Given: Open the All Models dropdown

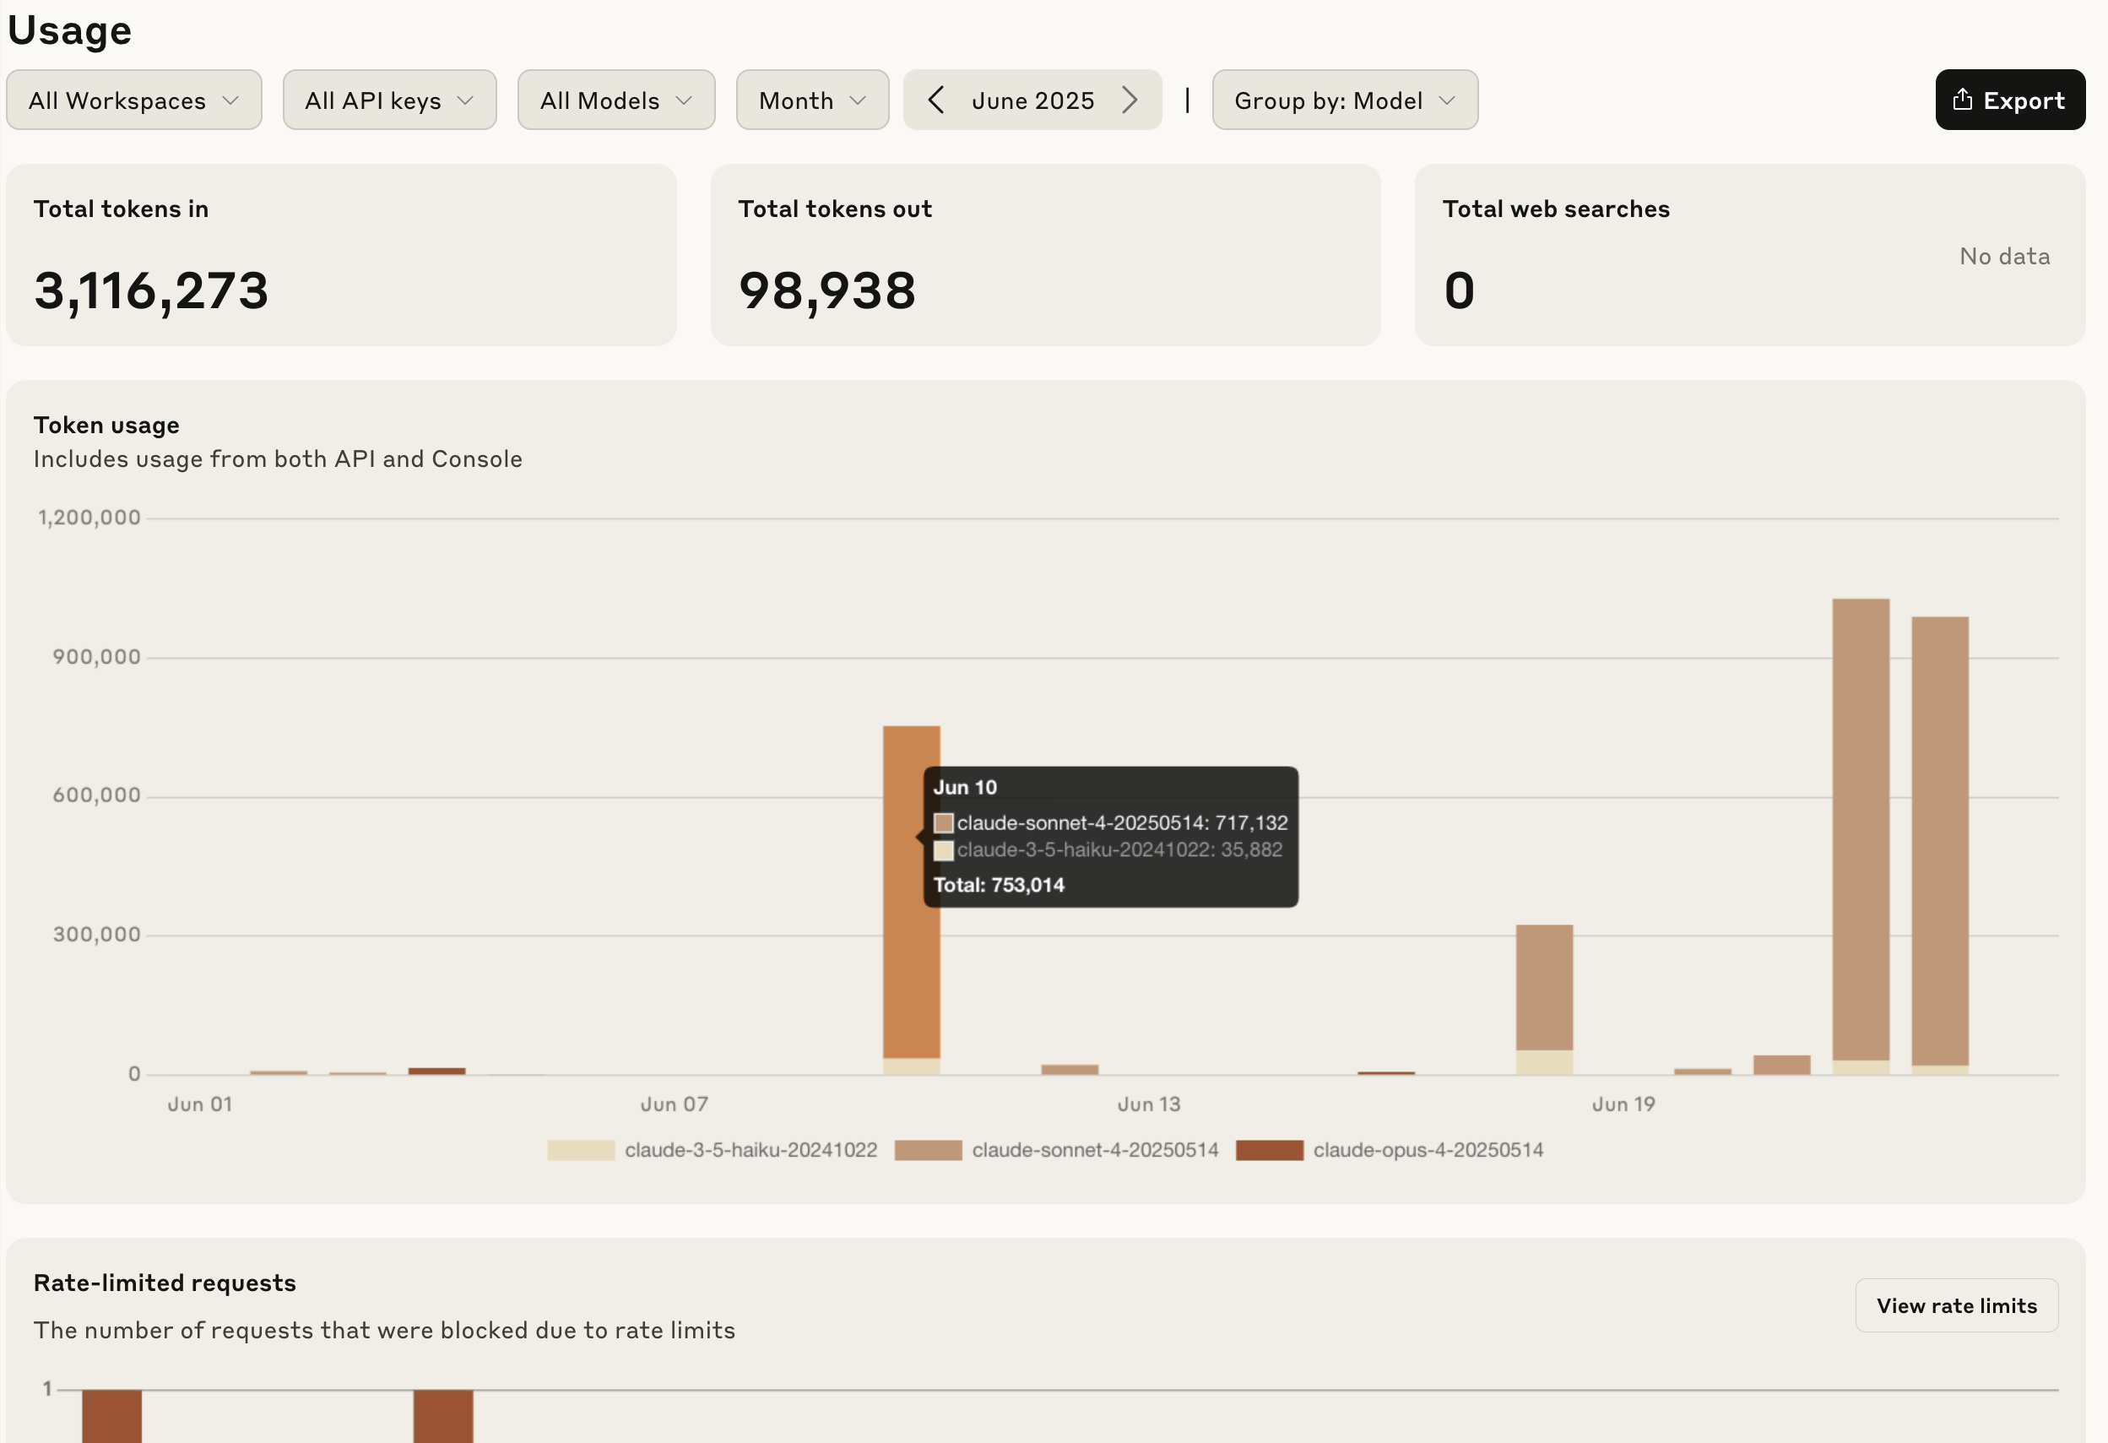Looking at the screenshot, I should coord(616,100).
